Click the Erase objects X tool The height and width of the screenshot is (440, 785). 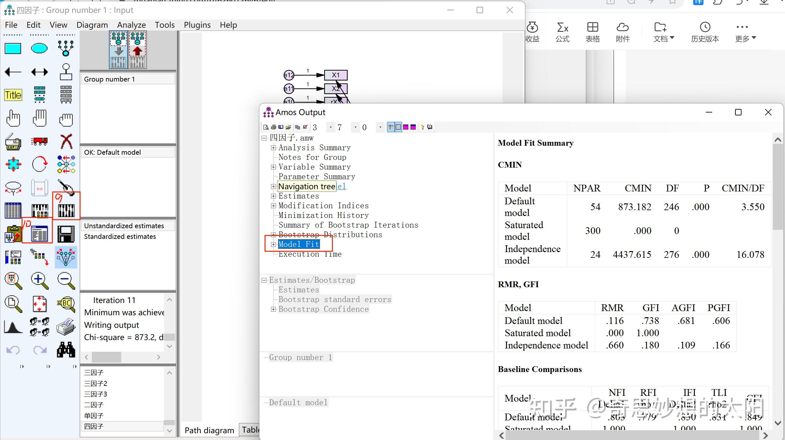(x=66, y=142)
